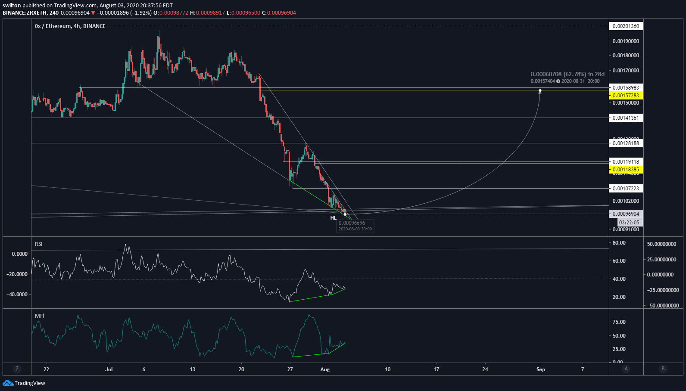Click the RSI 20.00 axis level
The image size is (686, 391).
[x=619, y=297]
